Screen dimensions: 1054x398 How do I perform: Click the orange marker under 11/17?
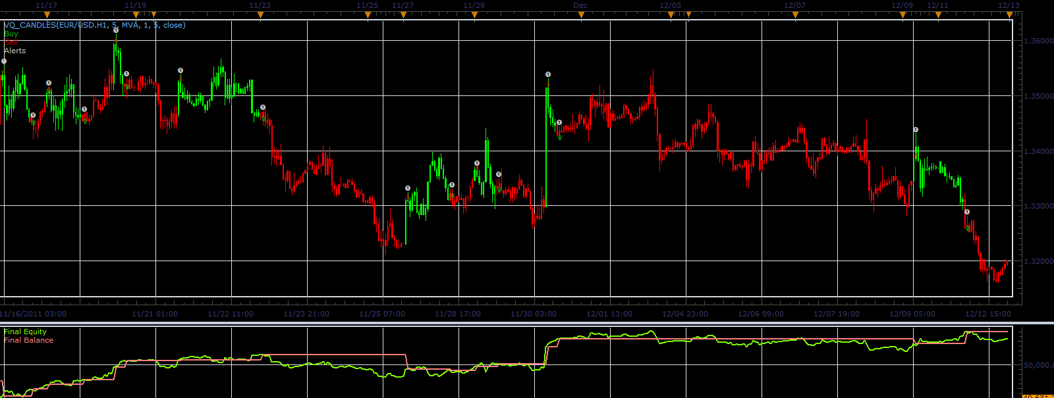tap(47, 14)
